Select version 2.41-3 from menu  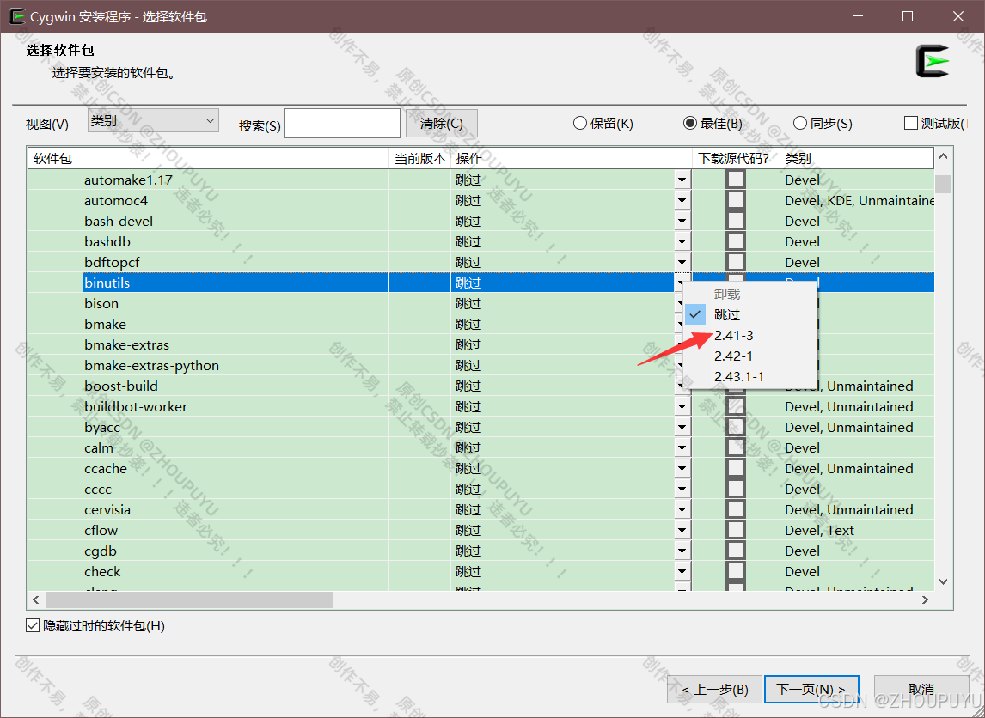pos(750,336)
